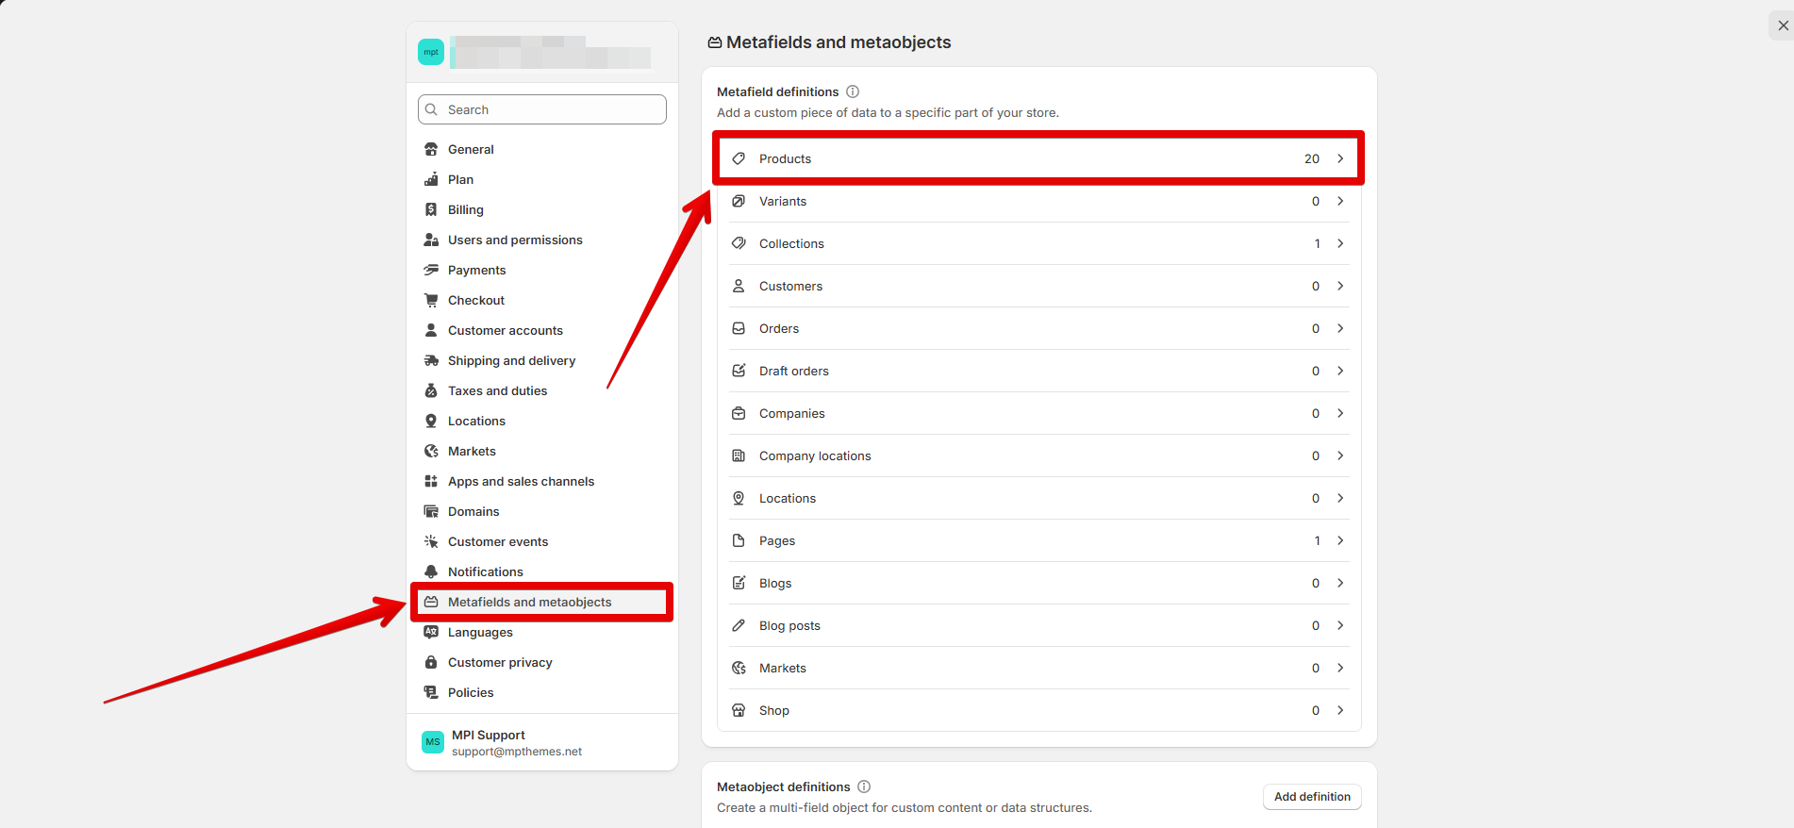Click the Billing icon in the sidebar
Screen dimensions: 1794x828
[431, 209]
